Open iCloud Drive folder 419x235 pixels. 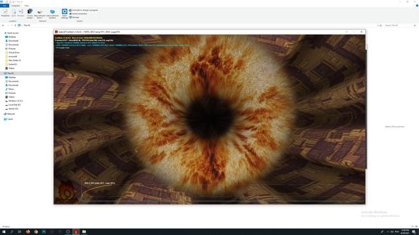[x=12, y=52]
